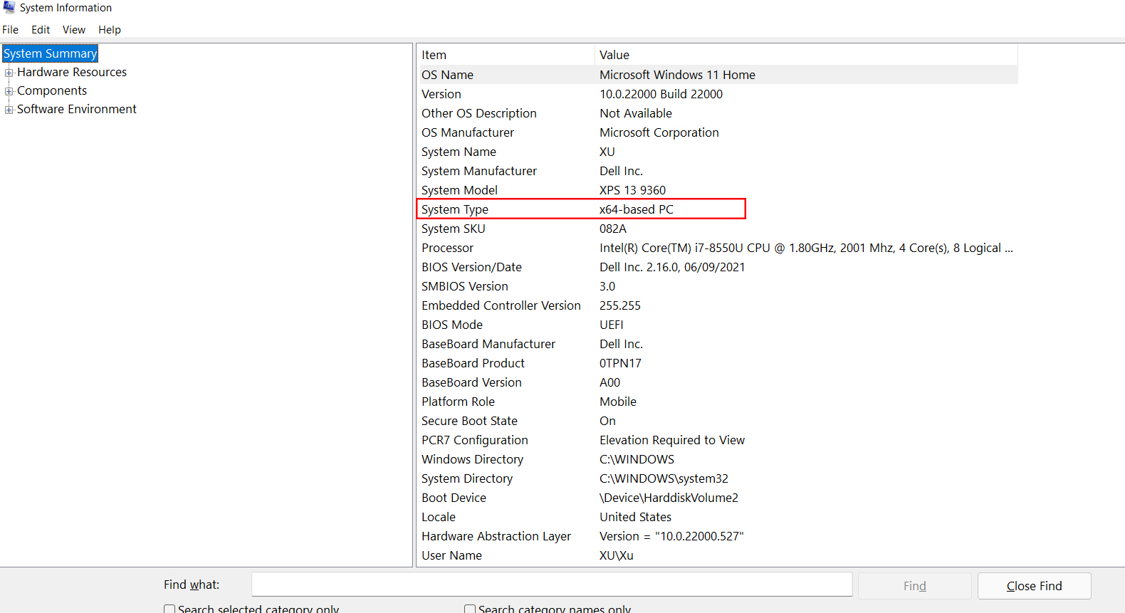Select the System Directory row
Screen dimensions: 1125x613
[718, 478]
